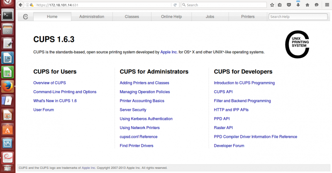Click the CUPS for Users heading
Viewport: 332px width, 173px height.
pos(55,72)
